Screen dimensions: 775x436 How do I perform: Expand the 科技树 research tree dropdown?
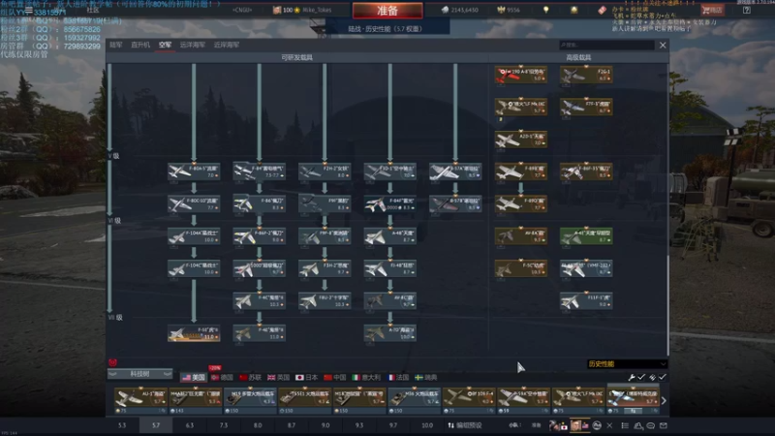[139, 374]
